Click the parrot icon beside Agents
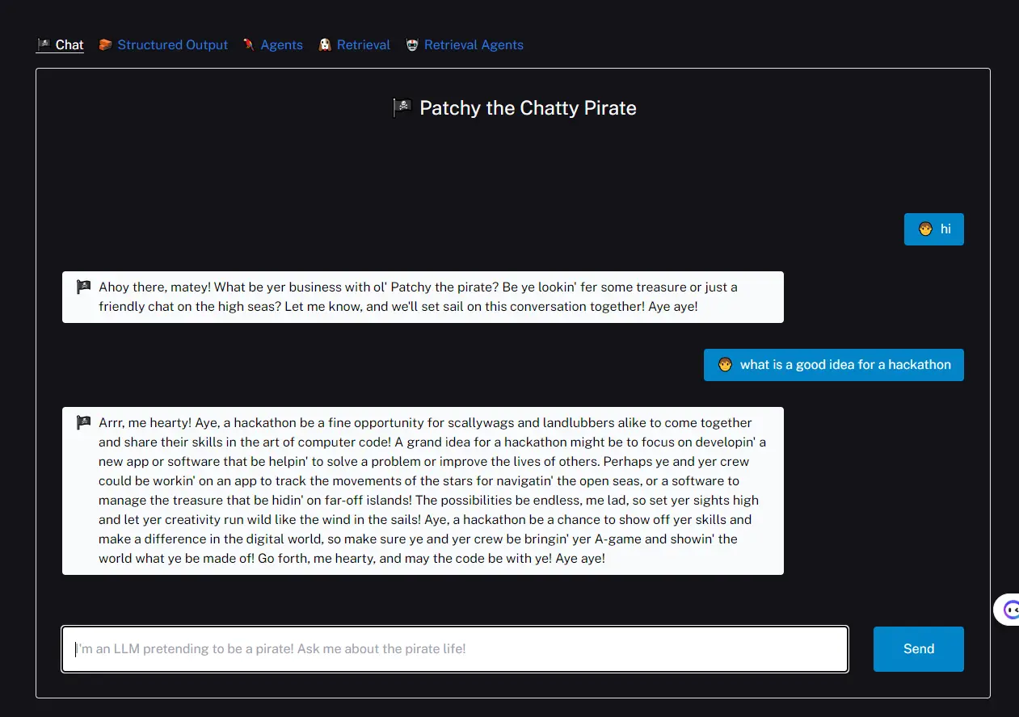Viewport: 1019px width, 717px height. pyautogui.click(x=249, y=45)
